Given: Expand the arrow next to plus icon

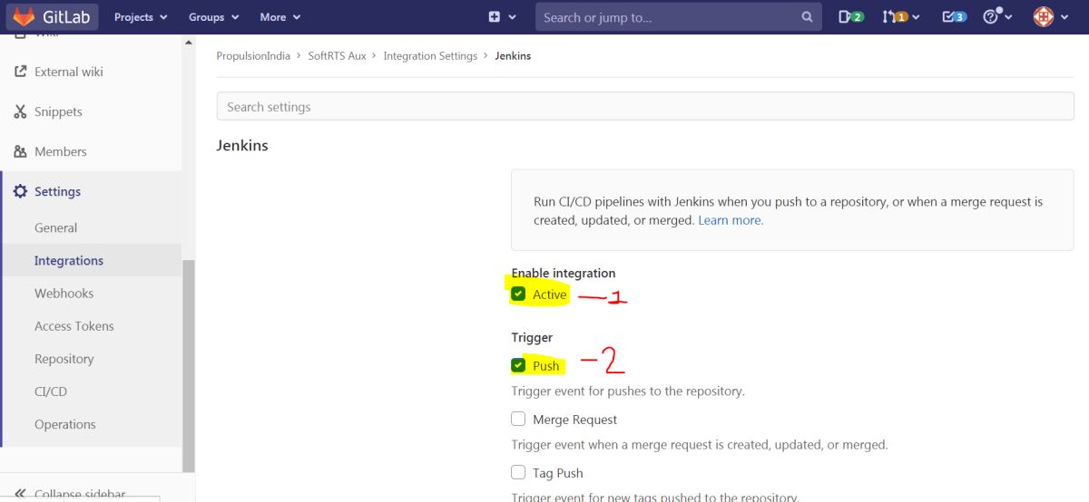Looking at the screenshot, I should coord(513,17).
